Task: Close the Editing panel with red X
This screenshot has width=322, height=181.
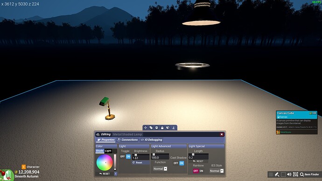Action: tap(222, 134)
